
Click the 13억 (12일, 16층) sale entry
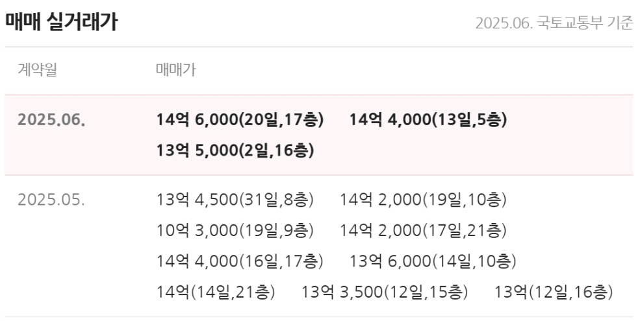pyautogui.click(x=554, y=291)
